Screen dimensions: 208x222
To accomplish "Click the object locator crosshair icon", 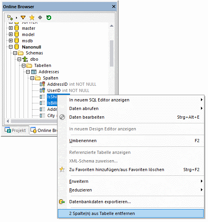I will [40, 18].
